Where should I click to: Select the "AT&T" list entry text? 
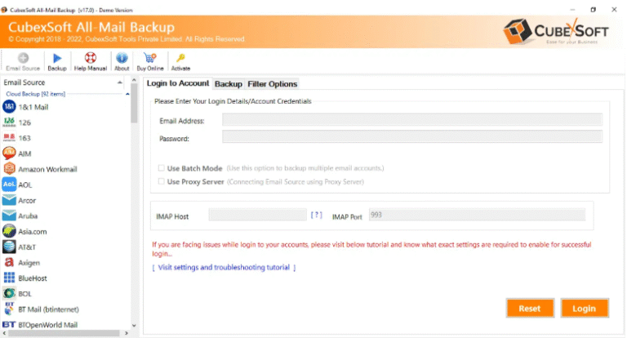(27, 247)
